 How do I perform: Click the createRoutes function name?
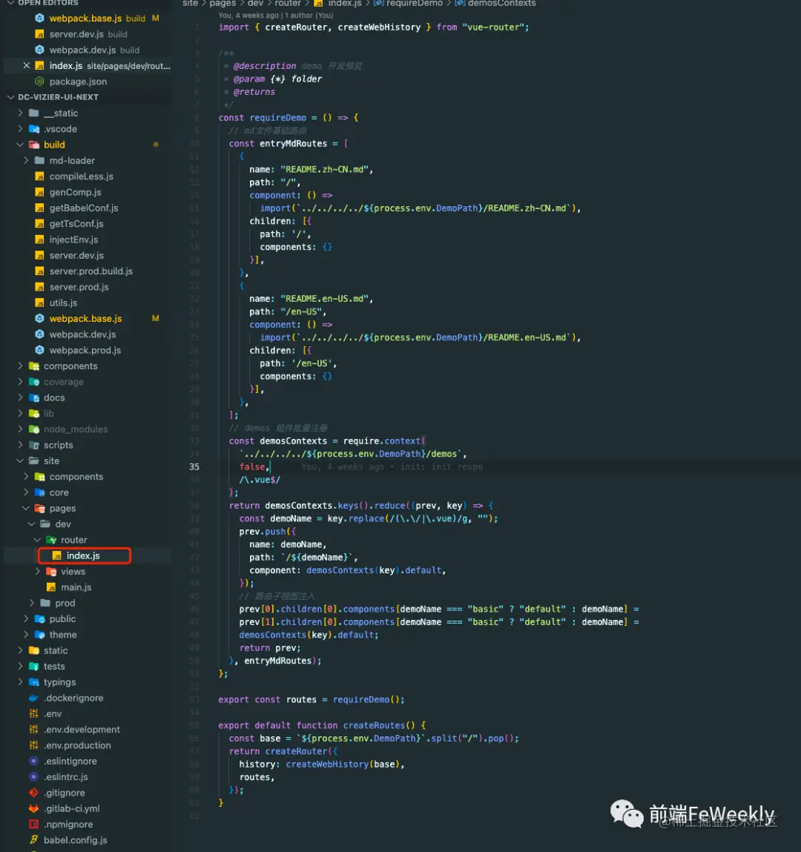[375, 725]
